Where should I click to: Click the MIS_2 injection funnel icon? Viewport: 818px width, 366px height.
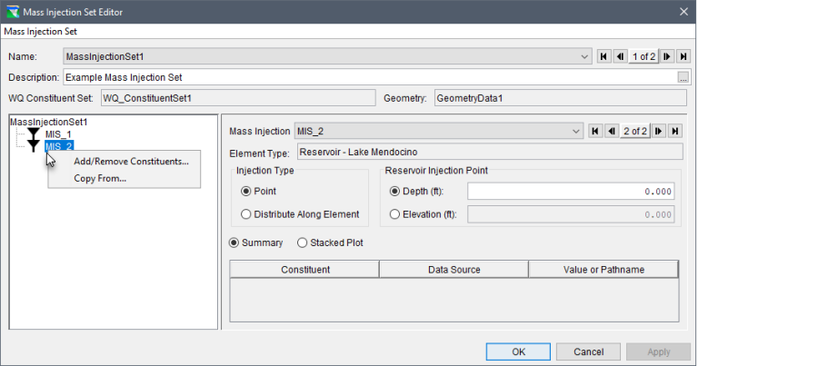point(34,146)
